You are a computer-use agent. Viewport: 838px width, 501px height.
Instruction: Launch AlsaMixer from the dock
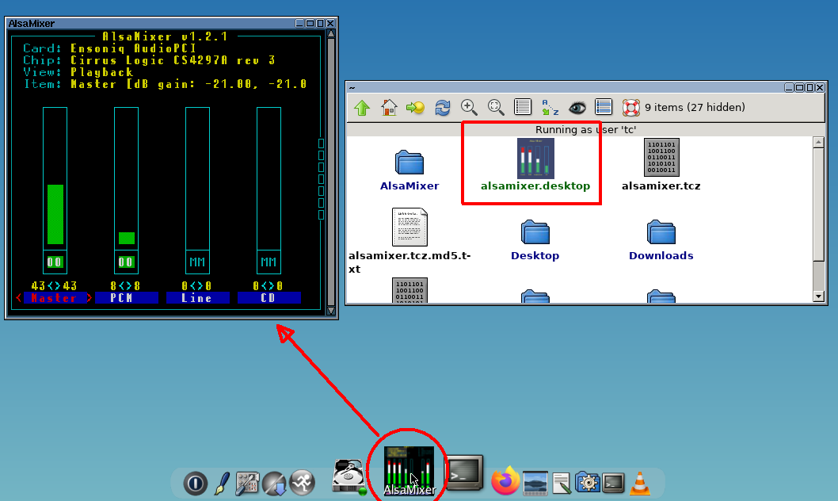point(409,471)
